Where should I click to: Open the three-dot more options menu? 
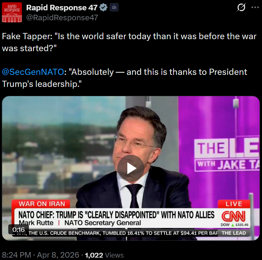tap(255, 7)
